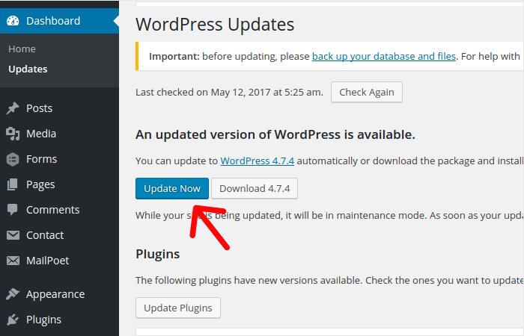Click the Plugins plug icon
The image size is (524, 336).
[13, 320]
